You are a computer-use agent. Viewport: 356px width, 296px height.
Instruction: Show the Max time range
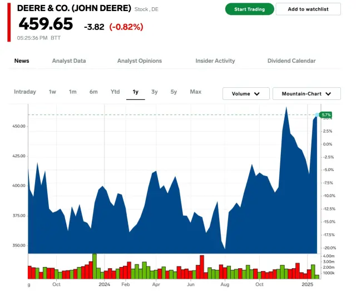click(x=195, y=92)
